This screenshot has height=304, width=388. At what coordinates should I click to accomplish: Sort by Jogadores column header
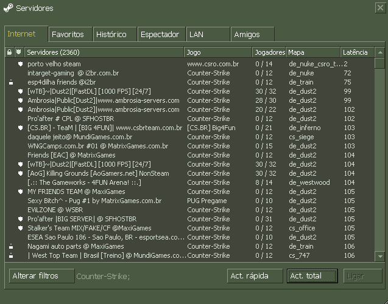pyautogui.click(x=269, y=52)
